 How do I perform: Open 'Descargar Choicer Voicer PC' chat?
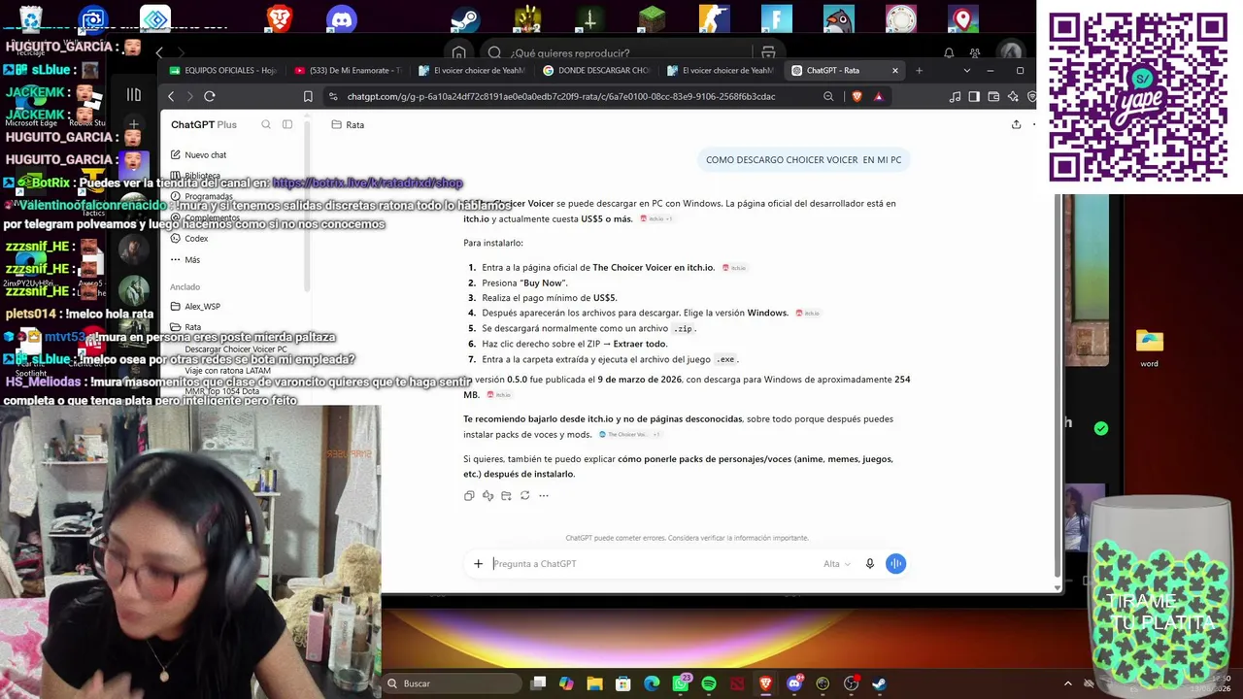(236, 349)
